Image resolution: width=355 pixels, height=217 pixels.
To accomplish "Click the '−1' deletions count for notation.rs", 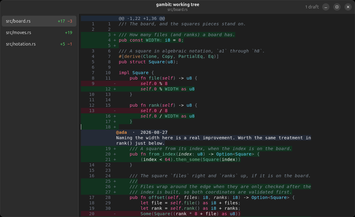I will pos(70,44).
